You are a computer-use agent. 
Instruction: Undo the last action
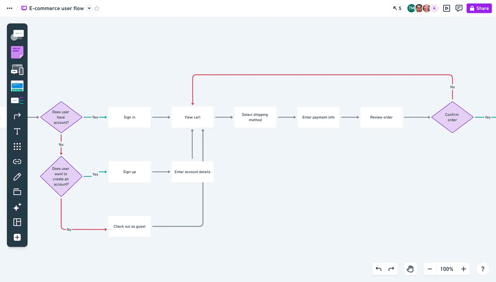378,269
